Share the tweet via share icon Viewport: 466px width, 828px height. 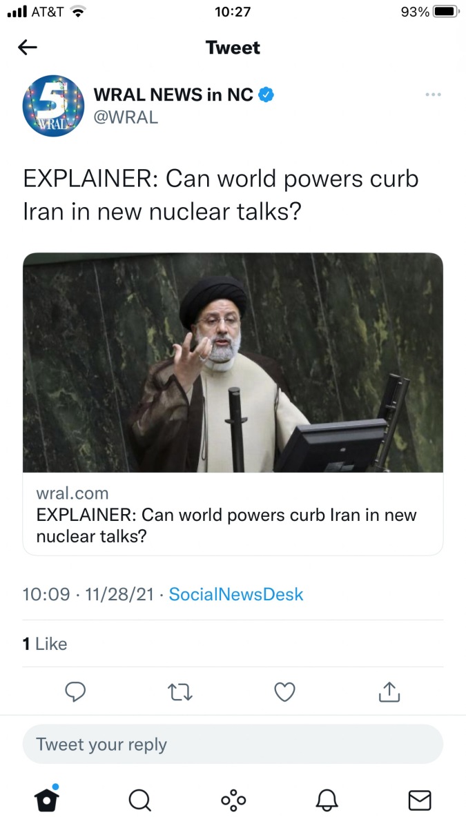pos(389,691)
